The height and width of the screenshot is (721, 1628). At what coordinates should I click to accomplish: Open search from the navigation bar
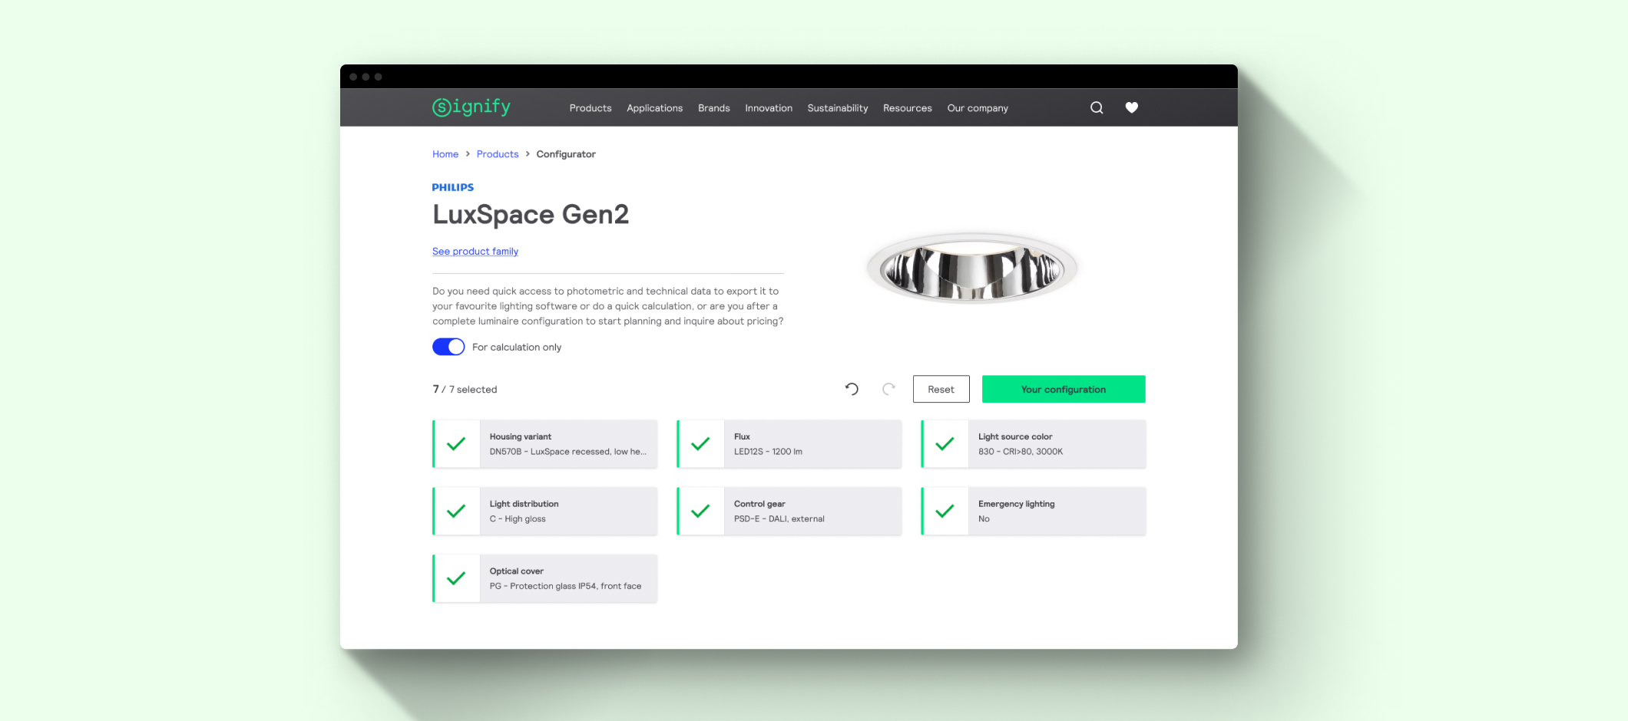coord(1096,107)
